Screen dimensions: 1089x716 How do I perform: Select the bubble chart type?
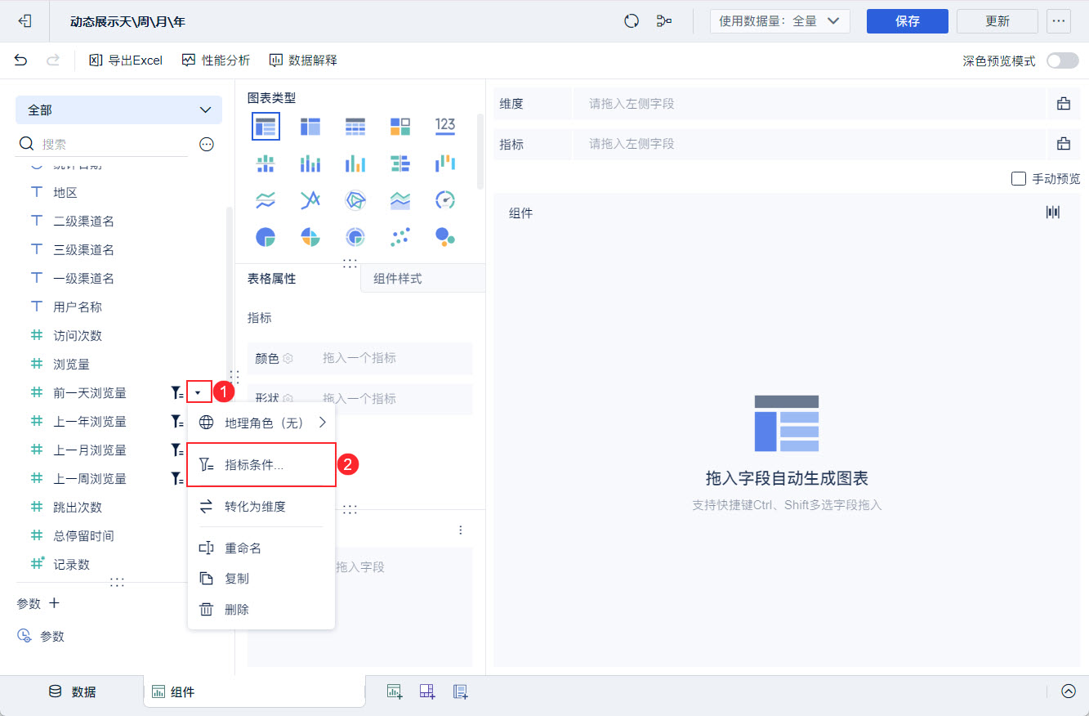pos(445,237)
